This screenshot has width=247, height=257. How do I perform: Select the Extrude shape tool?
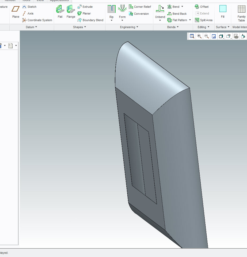tap(85, 7)
